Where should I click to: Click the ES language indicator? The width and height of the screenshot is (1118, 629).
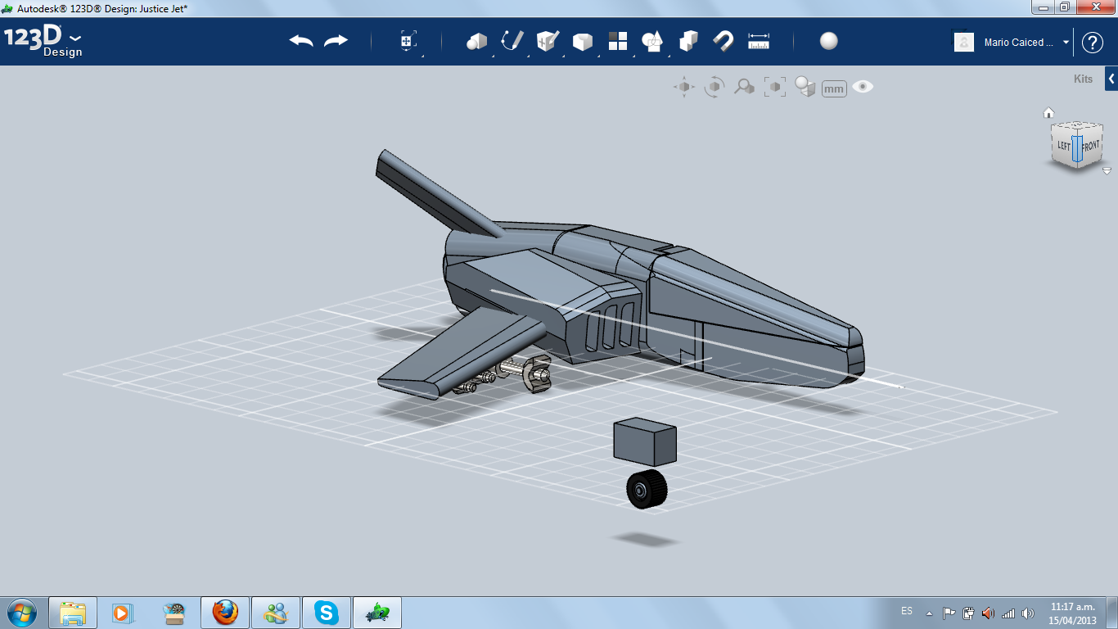[x=907, y=611]
